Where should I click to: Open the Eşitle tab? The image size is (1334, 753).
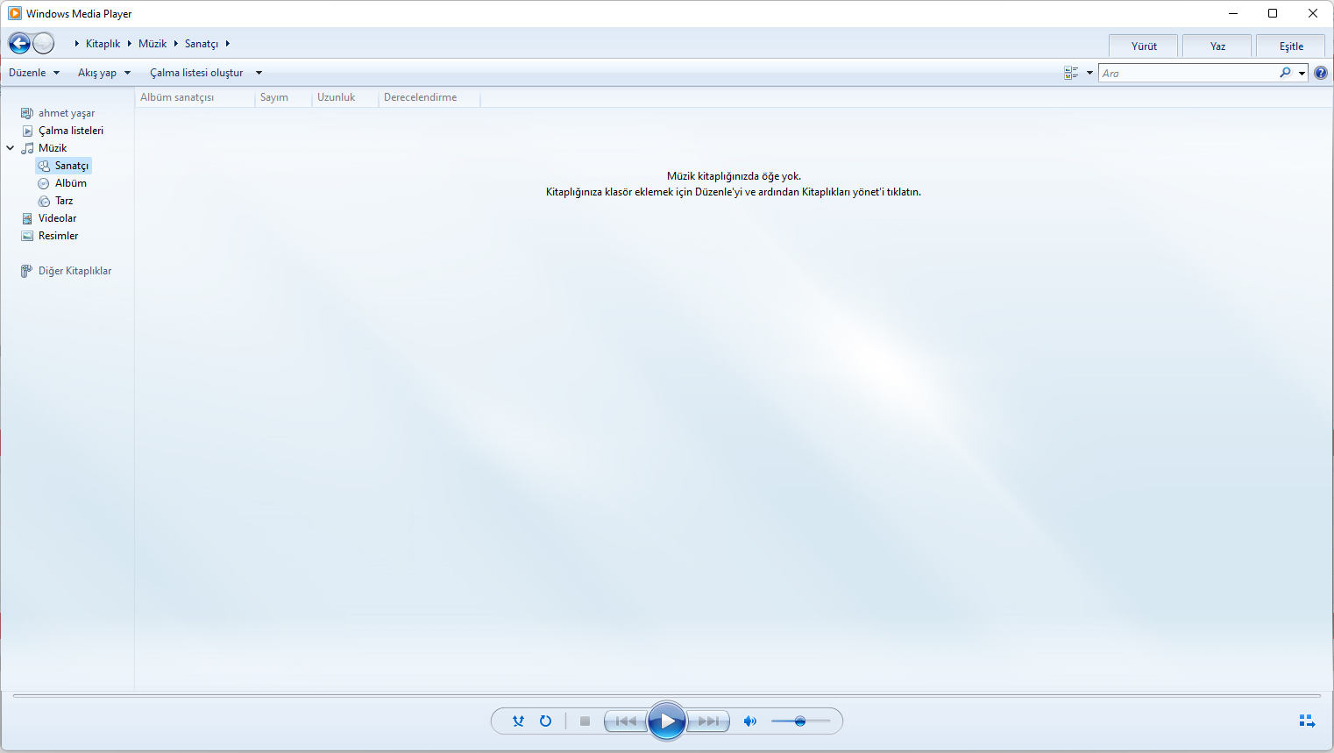coord(1290,45)
